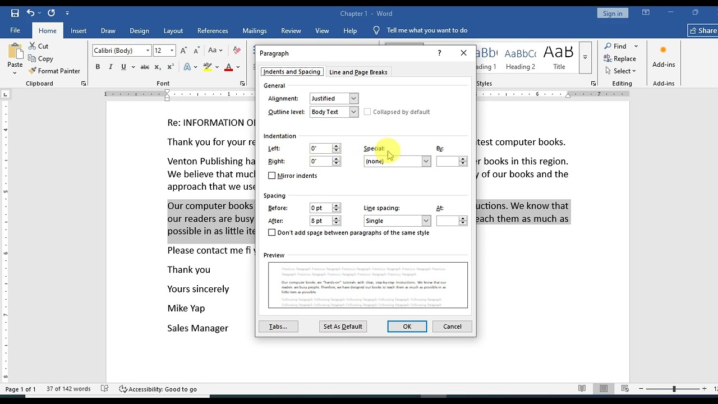Expand the Outline level dropdown
Screen dimensions: 718x404
tap(353, 112)
